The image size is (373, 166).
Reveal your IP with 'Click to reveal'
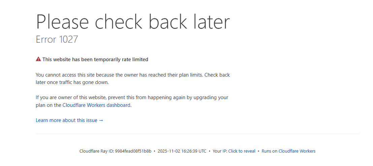point(242,151)
